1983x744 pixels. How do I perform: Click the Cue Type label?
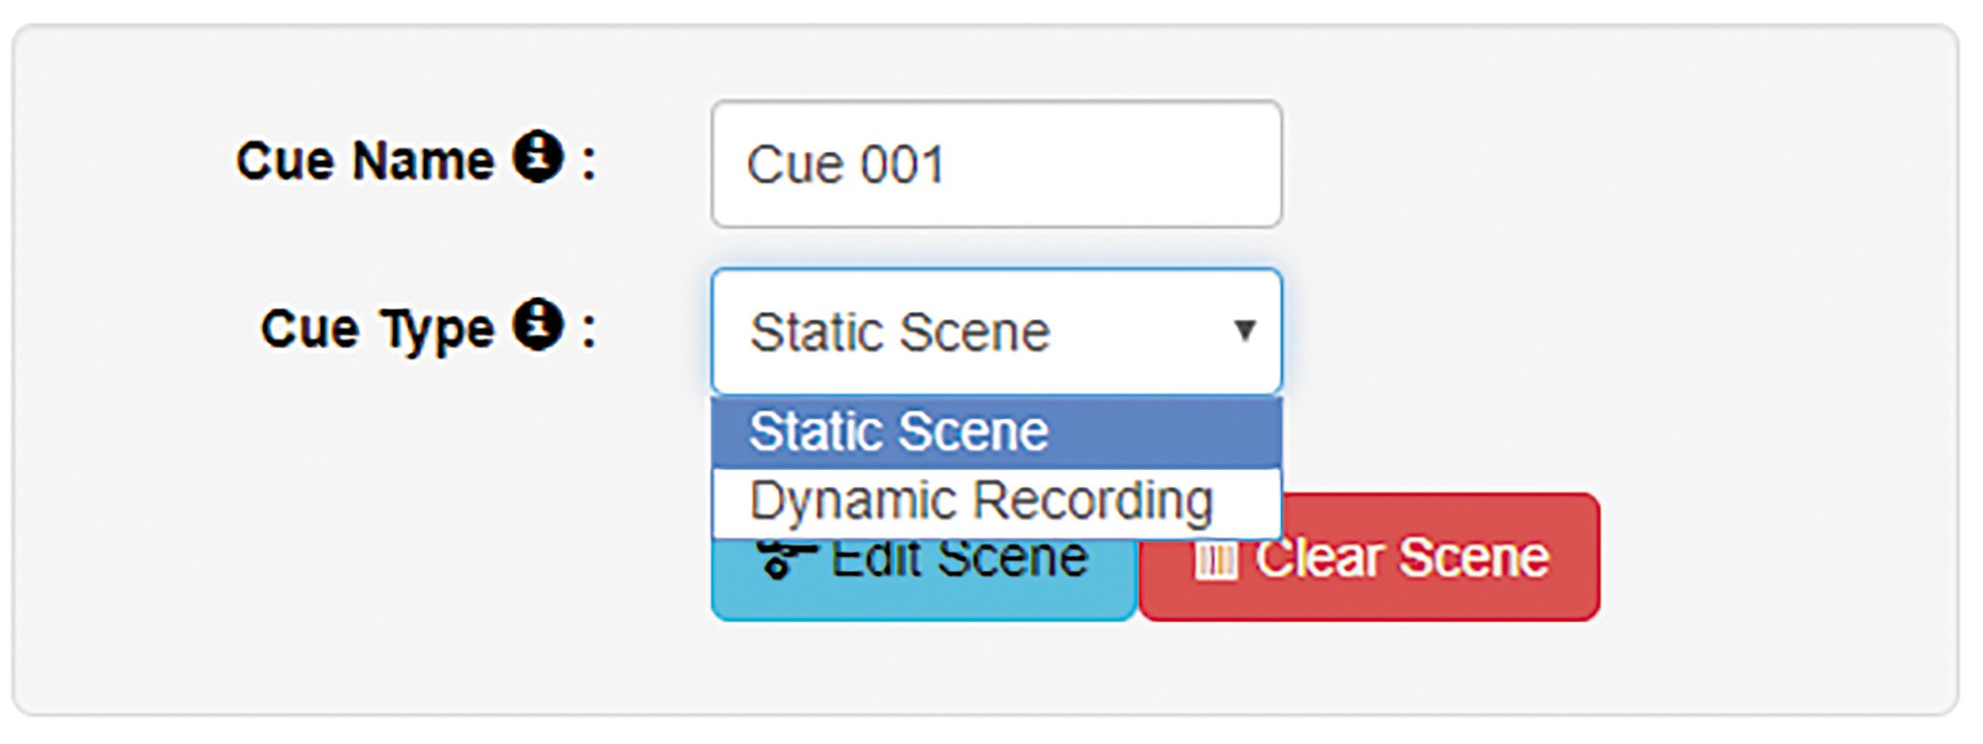377,330
